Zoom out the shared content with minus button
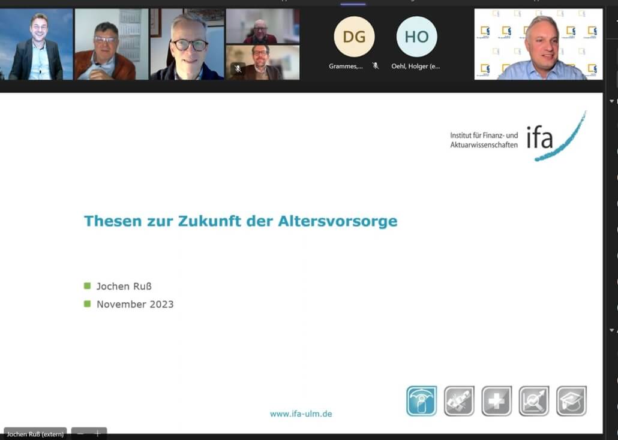The height and width of the screenshot is (440, 618). (80, 433)
